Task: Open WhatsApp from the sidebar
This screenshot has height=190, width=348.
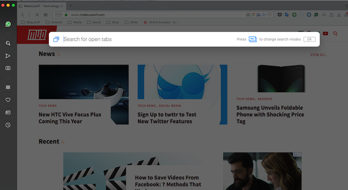Action: point(8,24)
